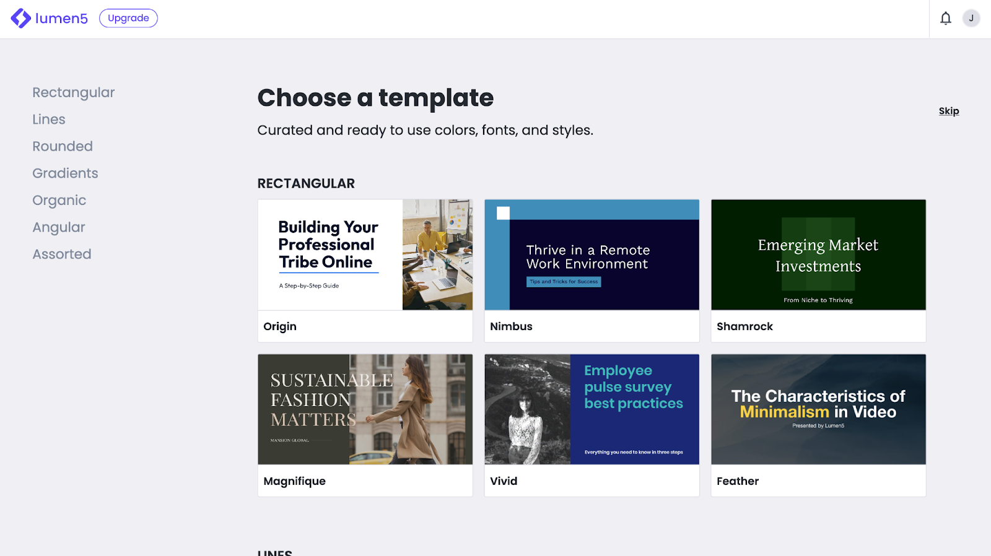991x556 pixels.
Task: Click the Shamrock template name label
Action: coord(744,326)
